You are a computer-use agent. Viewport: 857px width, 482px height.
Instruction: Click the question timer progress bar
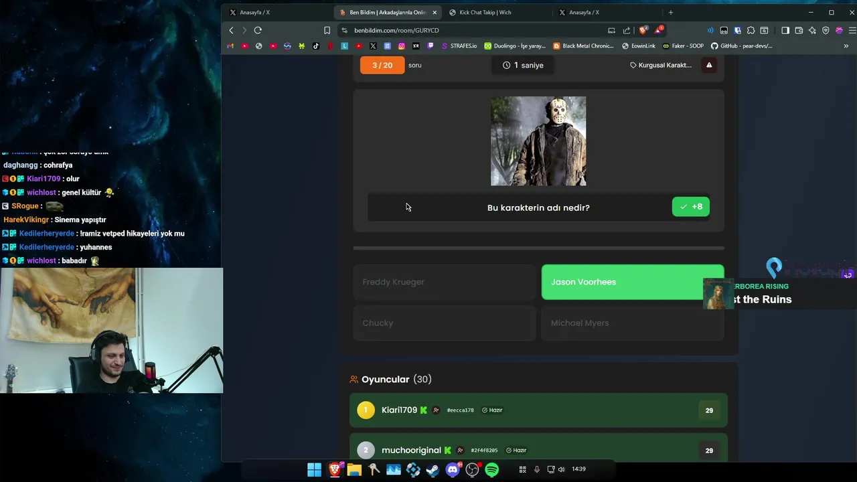[x=538, y=248]
